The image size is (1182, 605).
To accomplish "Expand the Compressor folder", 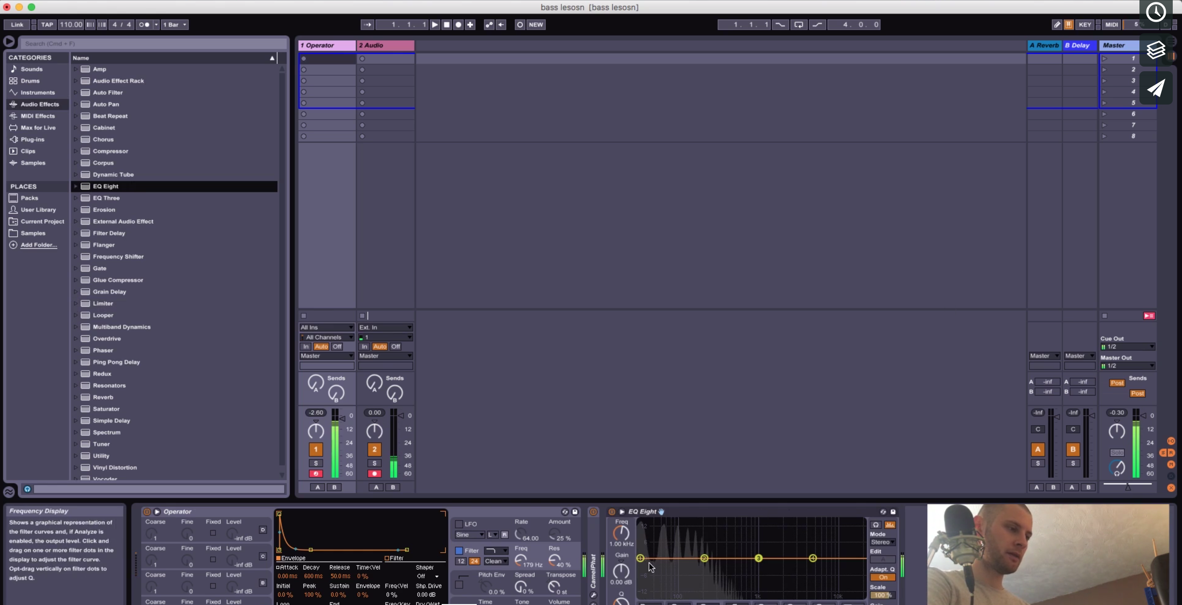I will tap(75, 151).
